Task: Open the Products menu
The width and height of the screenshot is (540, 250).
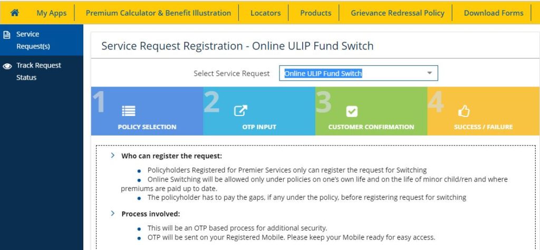Action: (x=315, y=13)
